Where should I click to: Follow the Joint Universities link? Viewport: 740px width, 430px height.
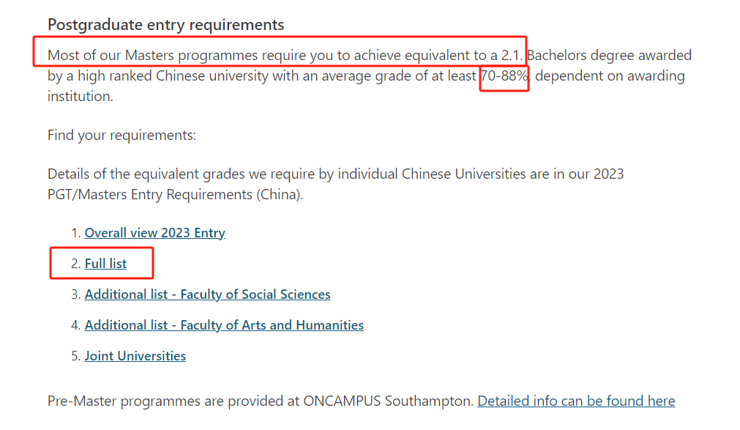(x=135, y=356)
